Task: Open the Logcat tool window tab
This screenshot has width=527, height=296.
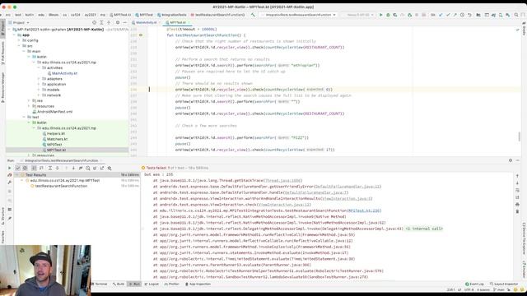Action: click(x=152, y=284)
